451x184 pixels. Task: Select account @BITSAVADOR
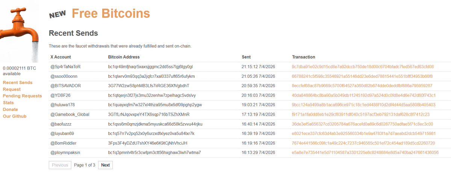point(65,86)
